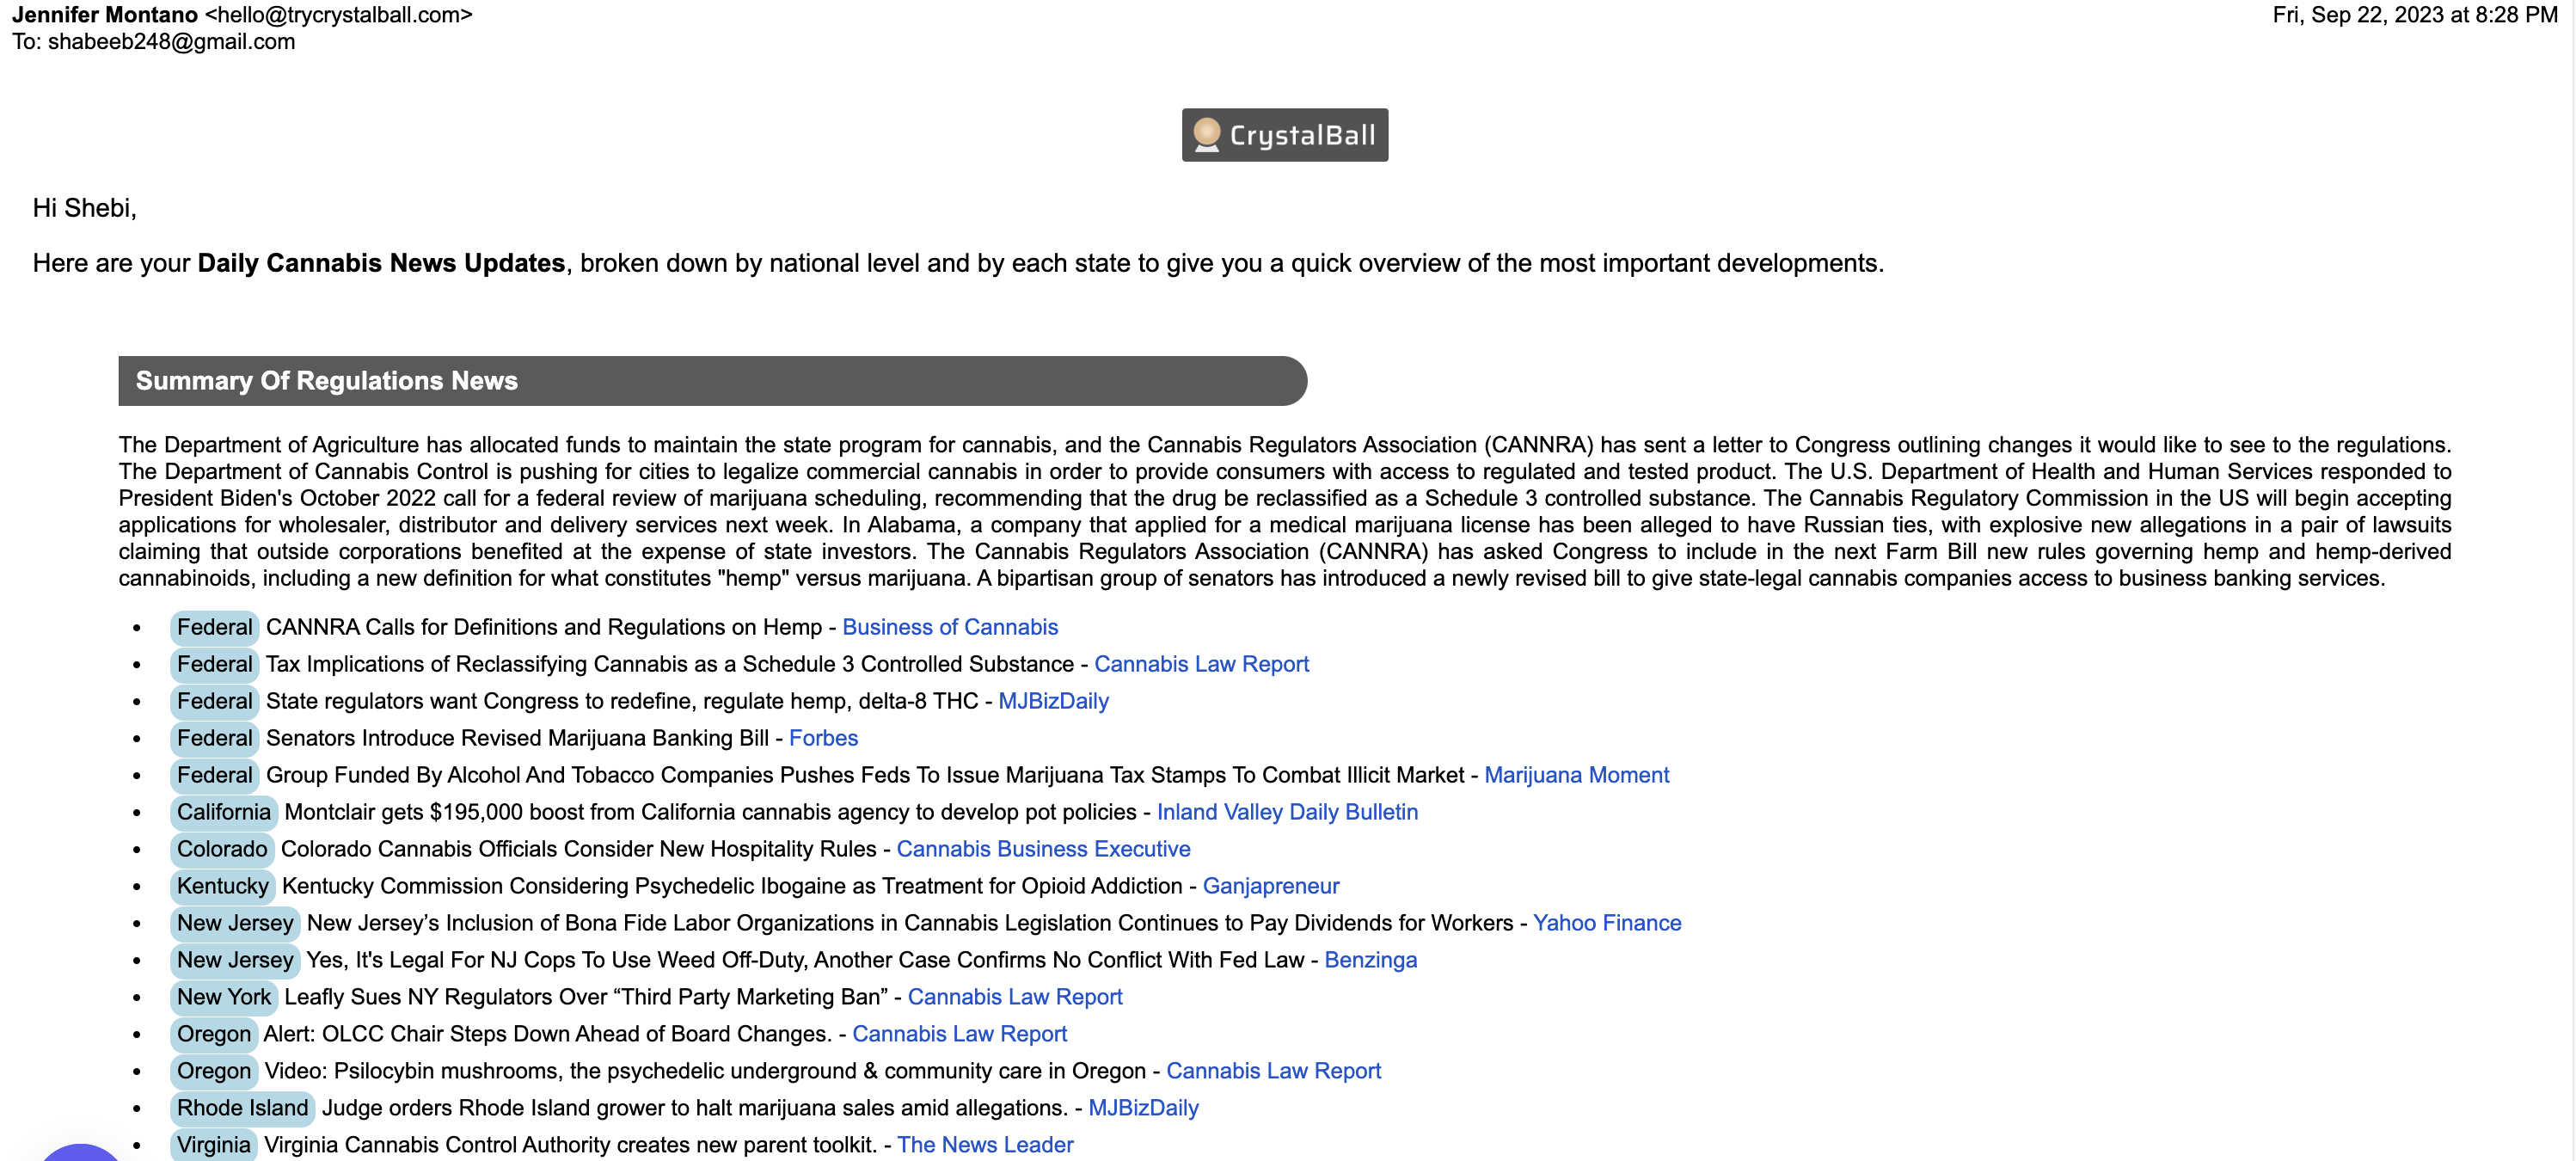Image resolution: width=2576 pixels, height=1161 pixels.
Task: Click the date Fri, Sep 22, 2023 at 8:28 PM
Action: 2414,15
